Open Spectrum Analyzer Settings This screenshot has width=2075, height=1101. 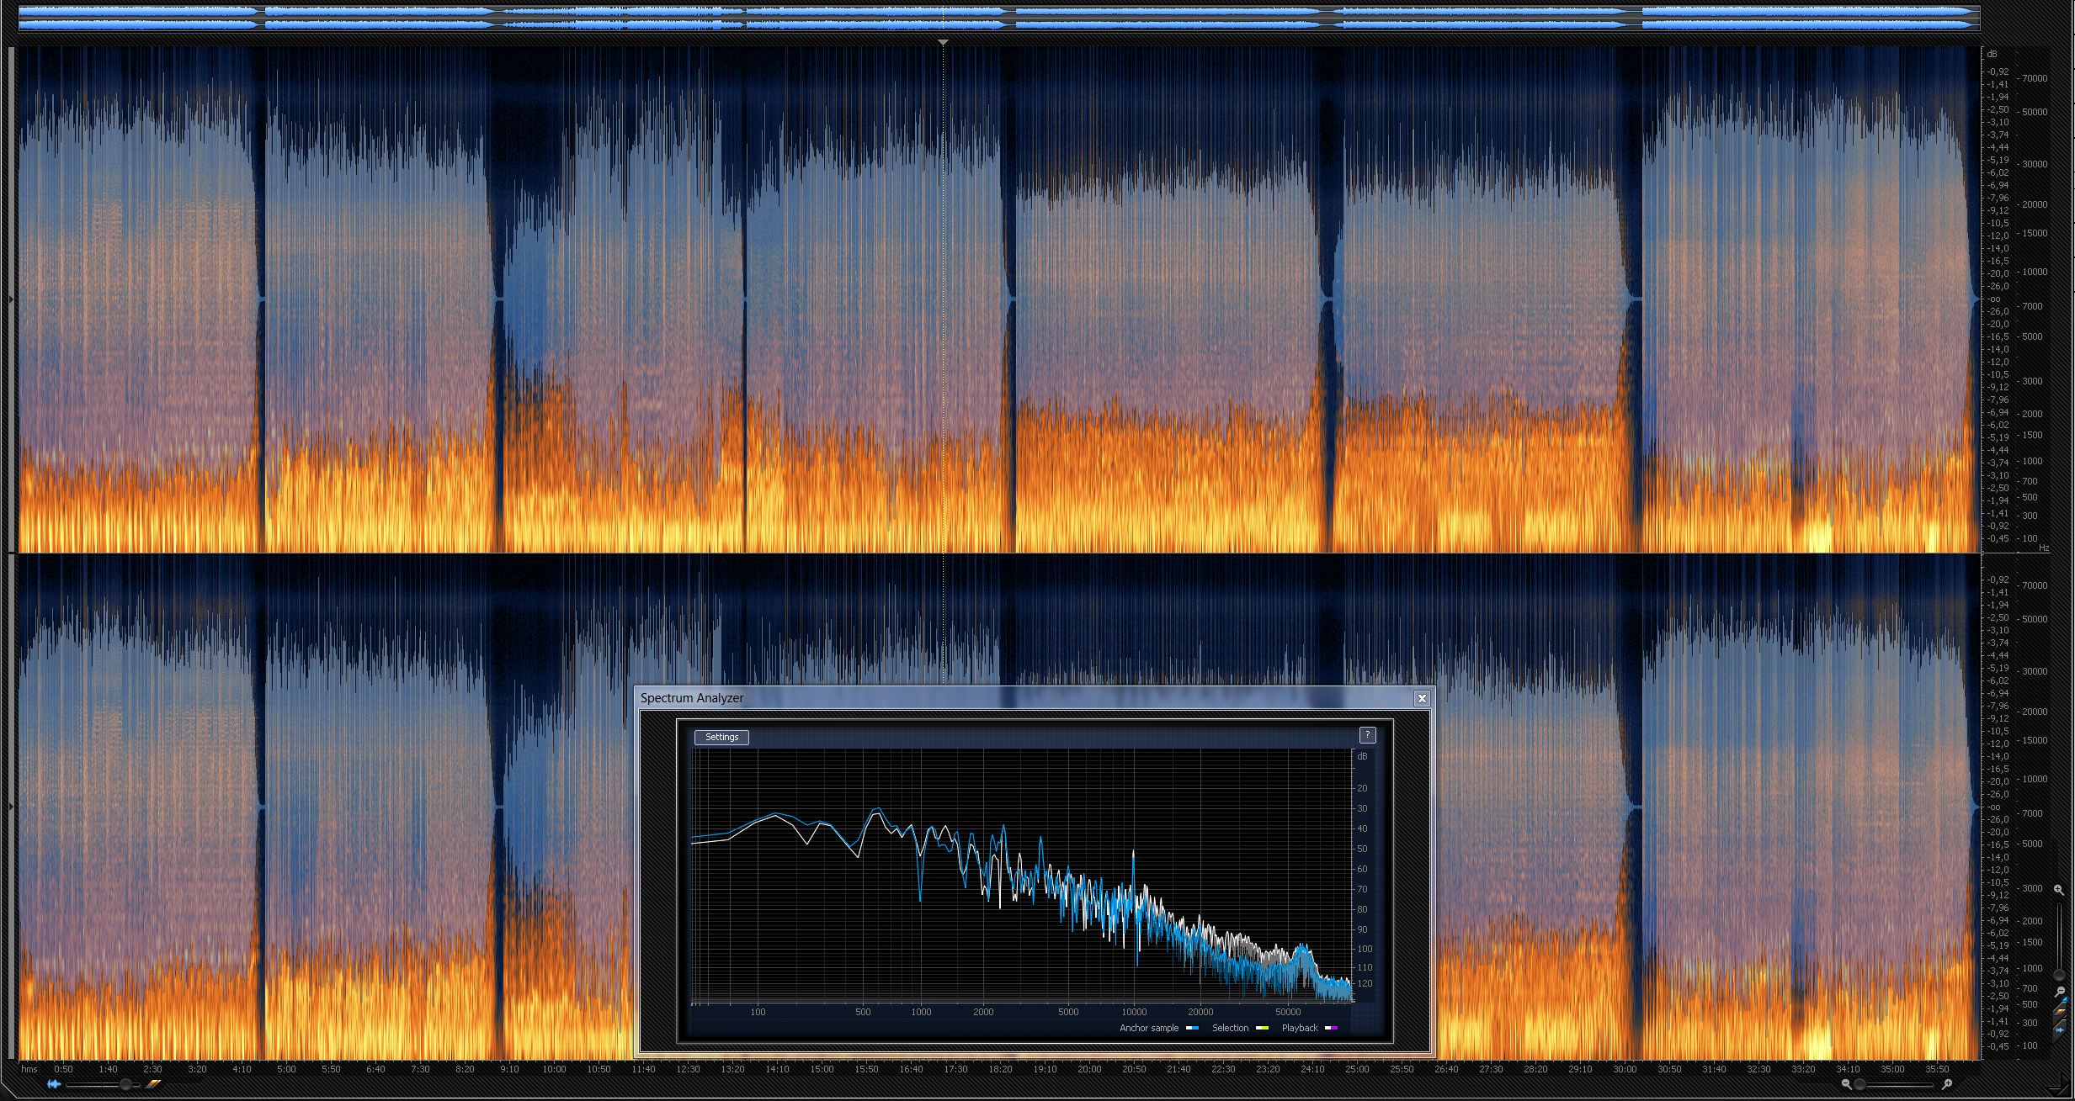tap(721, 737)
